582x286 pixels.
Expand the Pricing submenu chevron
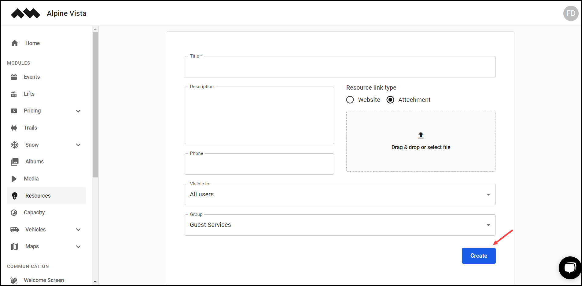point(78,111)
